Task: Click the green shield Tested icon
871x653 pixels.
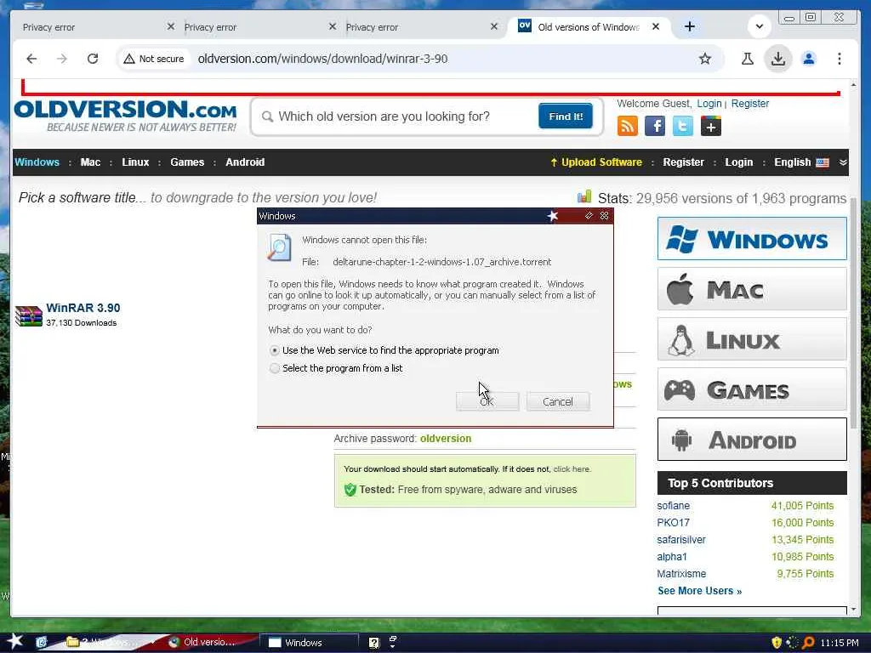Action: tap(350, 490)
